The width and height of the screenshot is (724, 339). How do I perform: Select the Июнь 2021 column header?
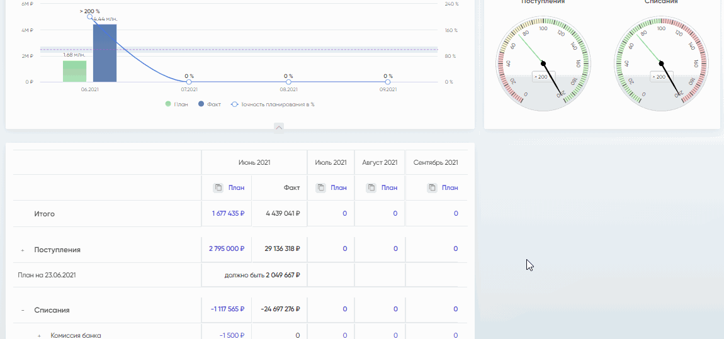[254, 162]
